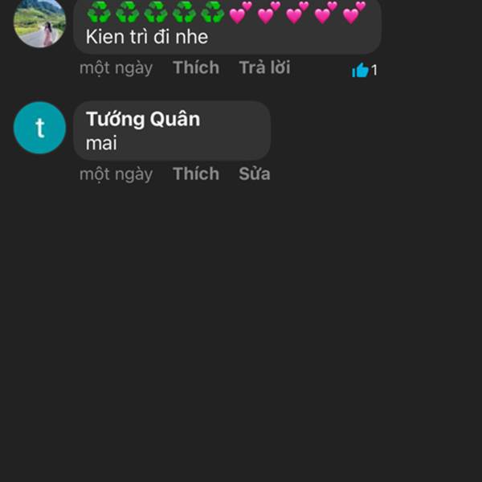Tap the "Kien trì đi nhe" text
Image resolution: width=482 pixels, height=482 pixels.
click(x=147, y=37)
